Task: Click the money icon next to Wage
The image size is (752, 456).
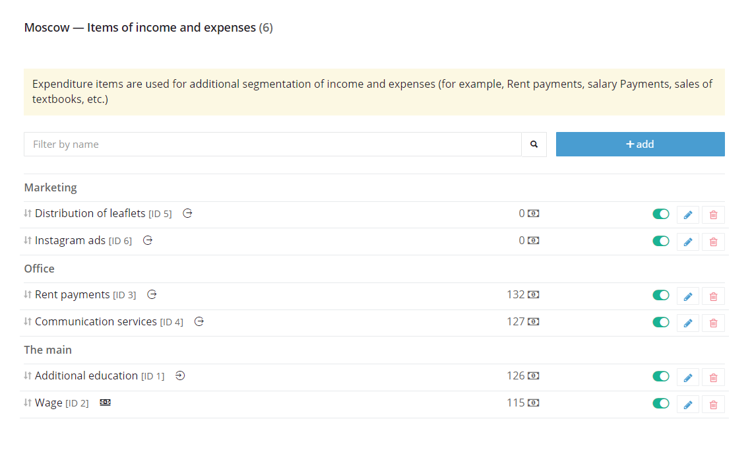Action: coord(105,403)
